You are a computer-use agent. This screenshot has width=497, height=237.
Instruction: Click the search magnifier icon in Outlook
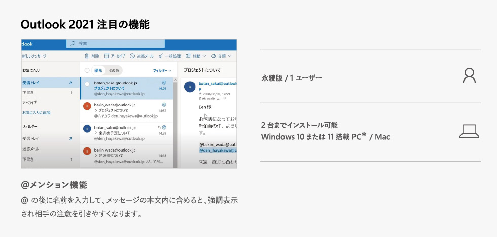[x=73, y=44]
